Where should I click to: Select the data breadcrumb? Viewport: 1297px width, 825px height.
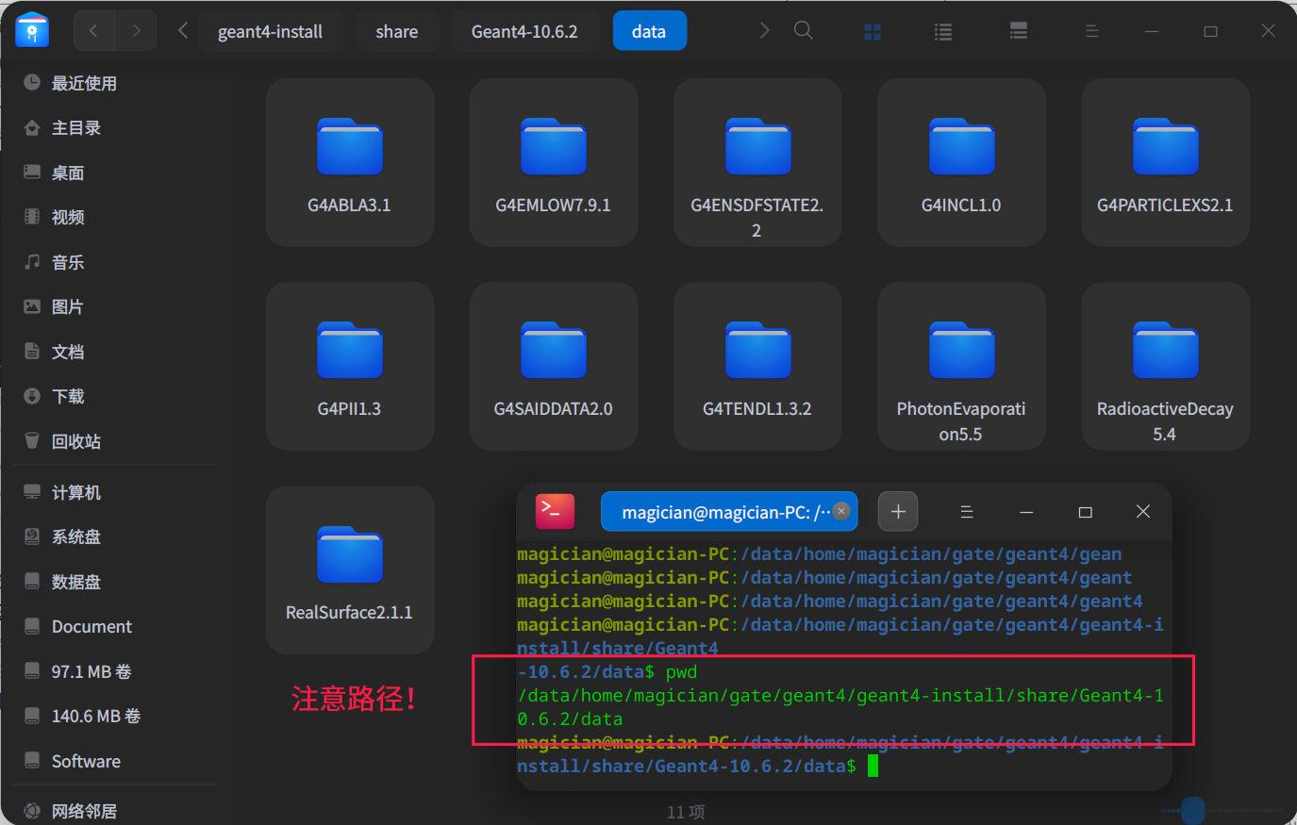[x=649, y=31]
